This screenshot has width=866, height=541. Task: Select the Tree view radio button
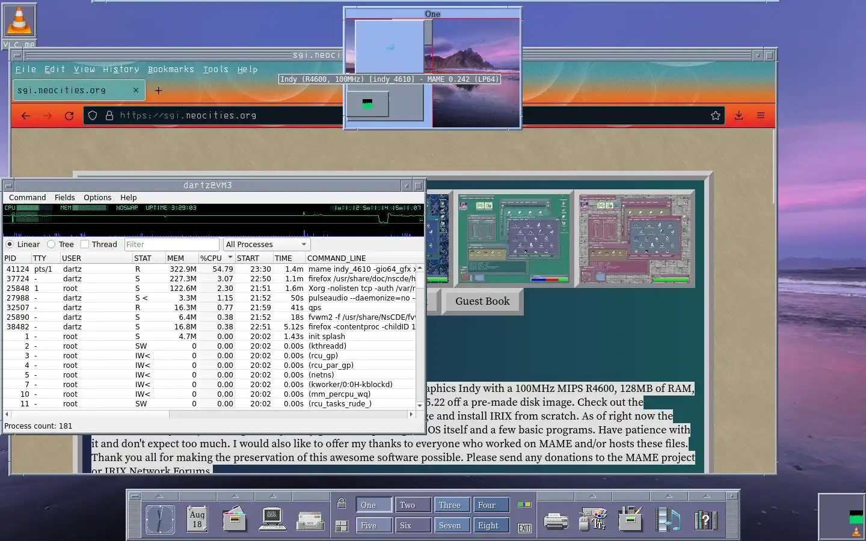51,244
